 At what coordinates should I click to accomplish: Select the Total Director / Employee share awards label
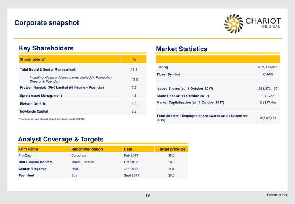[202, 118]
